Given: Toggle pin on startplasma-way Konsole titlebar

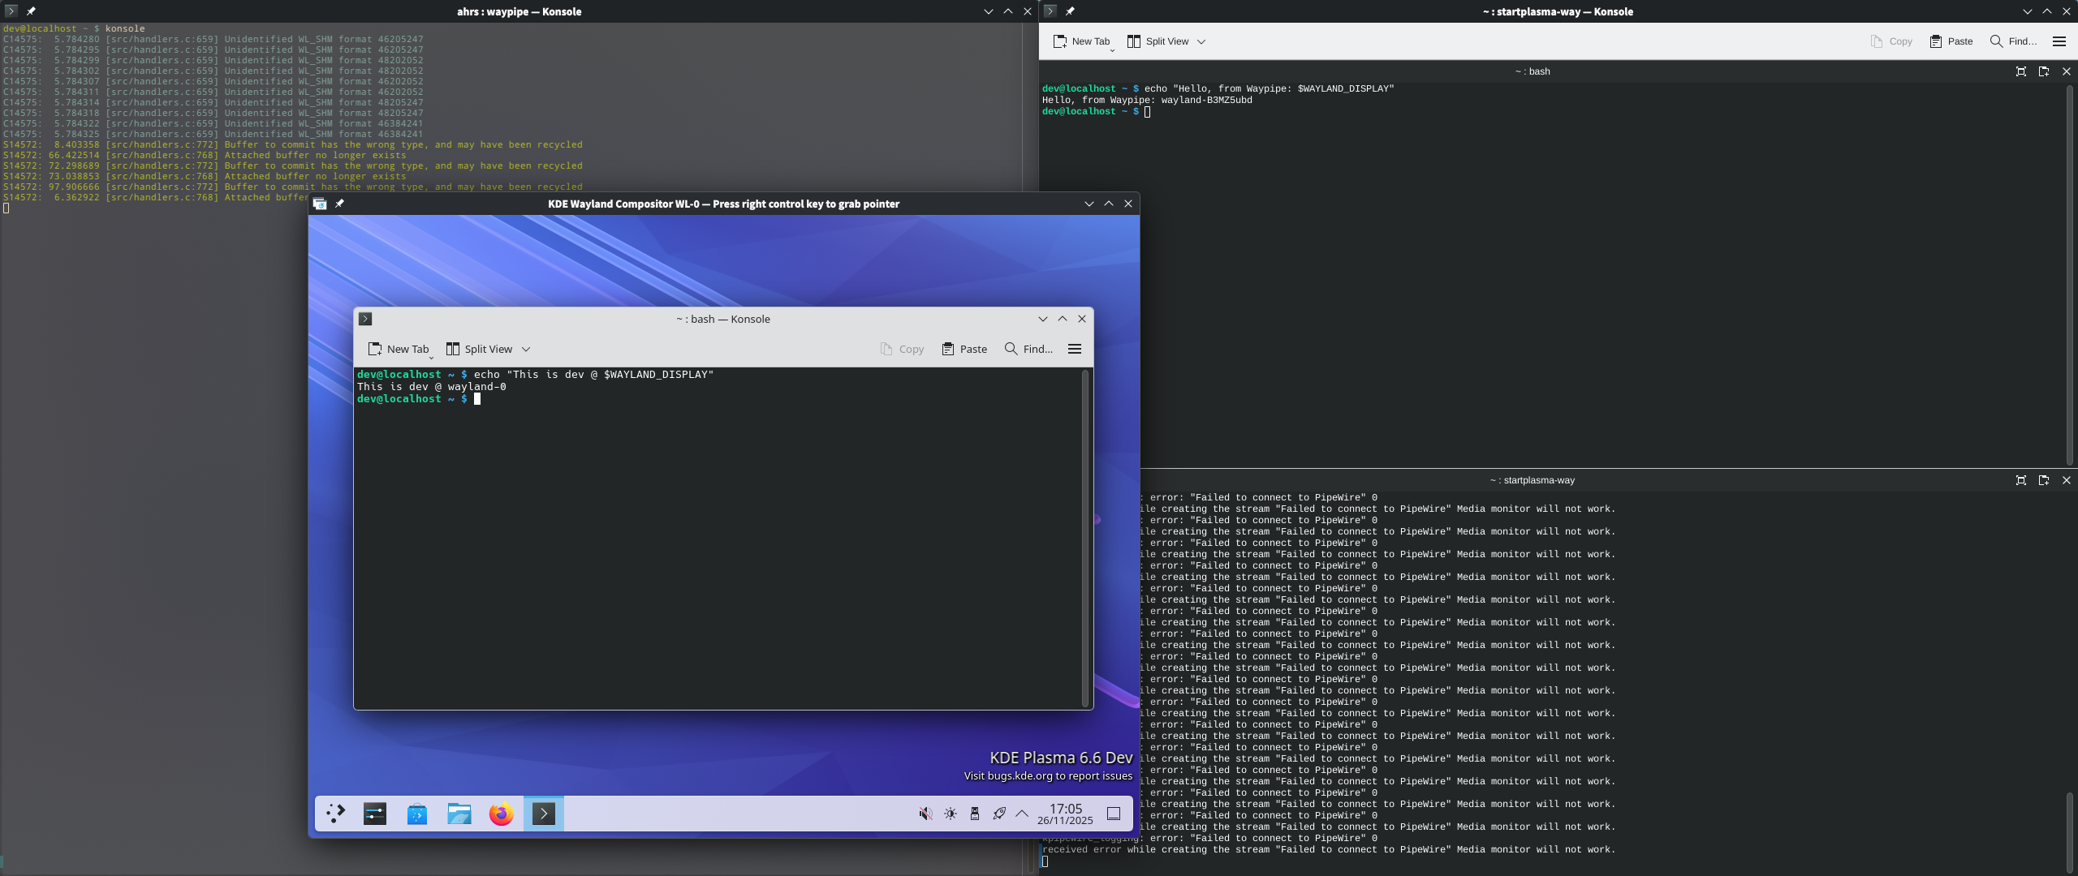Looking at the screenshot, I should 1070,11.
